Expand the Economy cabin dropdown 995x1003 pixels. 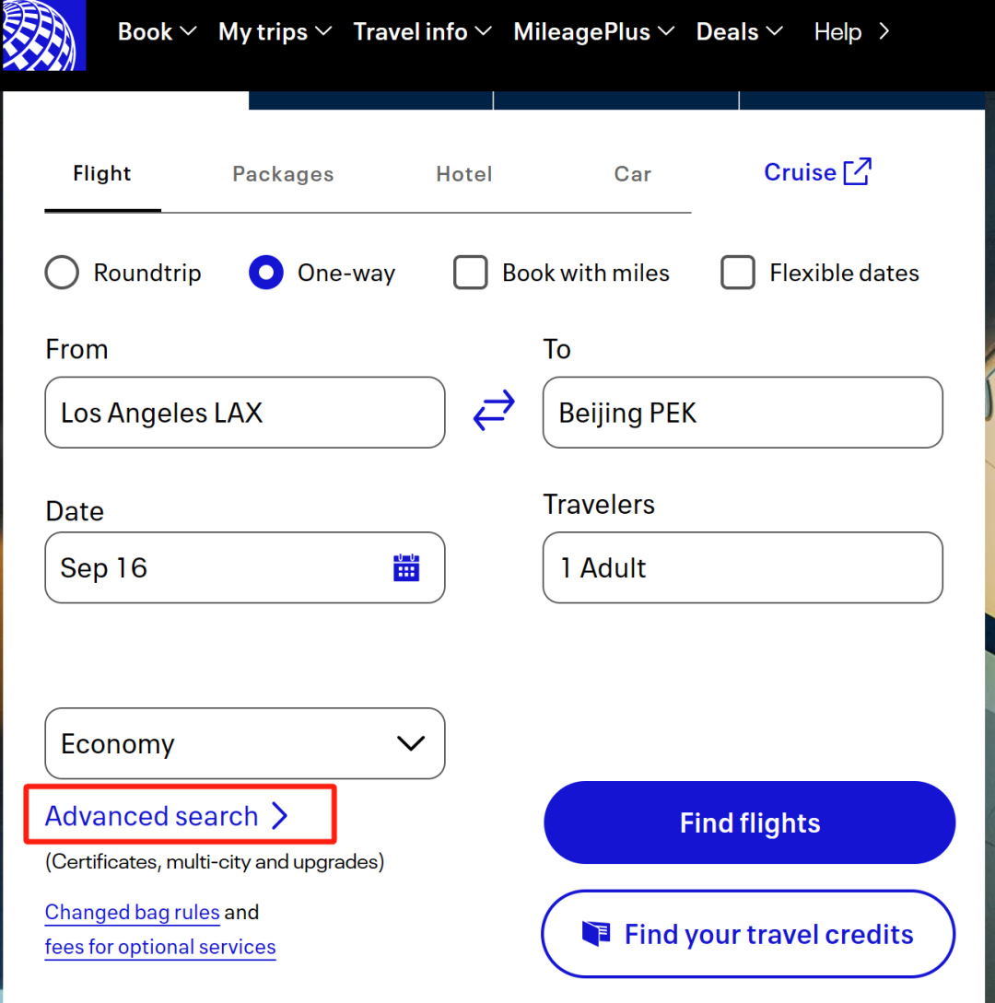coord(244,743)
